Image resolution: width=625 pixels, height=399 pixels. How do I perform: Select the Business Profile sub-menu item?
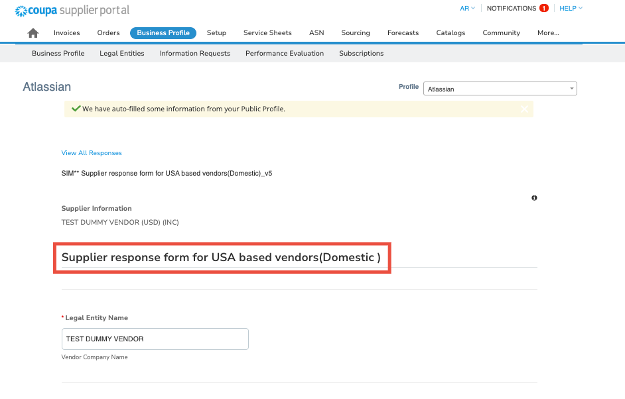(58, 54)
